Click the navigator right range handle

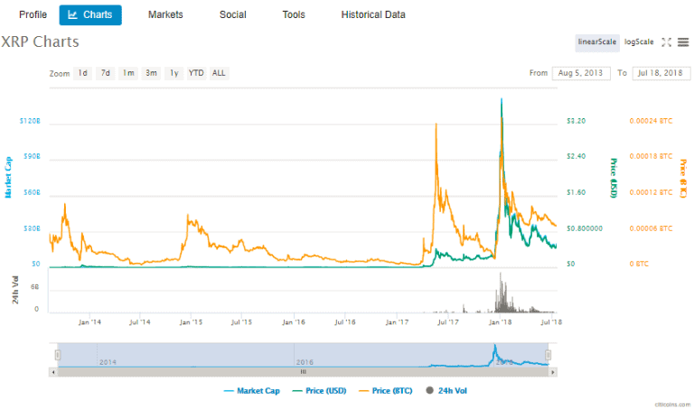(x=548, y=355)
